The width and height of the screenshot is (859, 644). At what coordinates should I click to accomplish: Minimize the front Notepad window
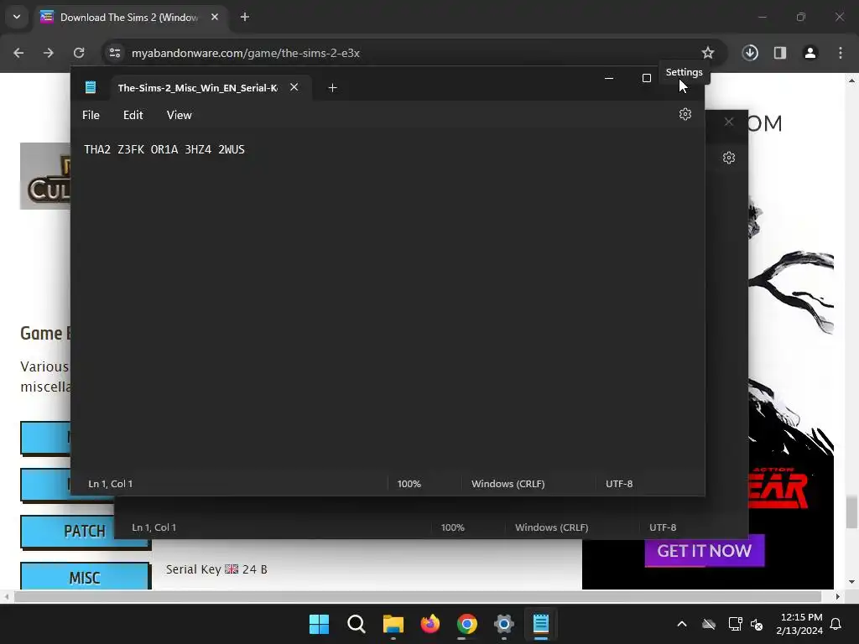coord(609,78)
